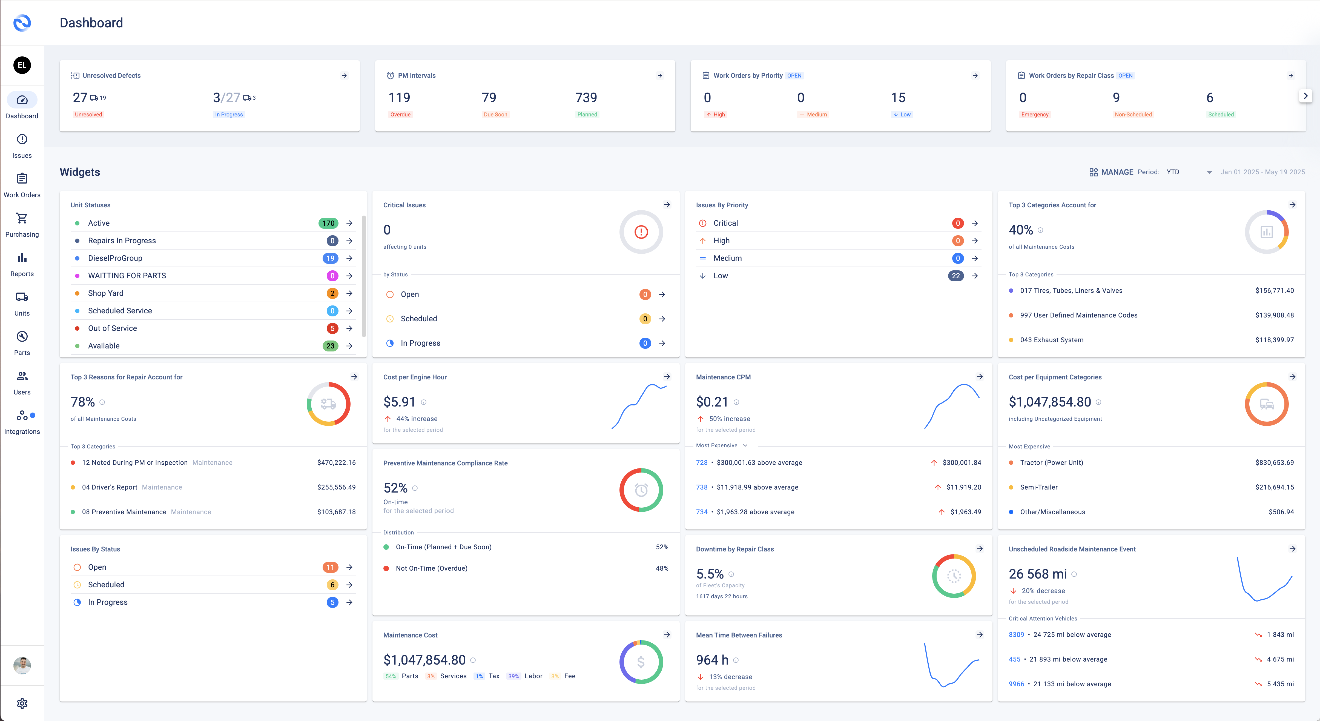The width and height of the screenshot is (1320, 721).
Task: Click the OPEN label on Work Orders by Repair Class
Action: (x=1125, y=75)
